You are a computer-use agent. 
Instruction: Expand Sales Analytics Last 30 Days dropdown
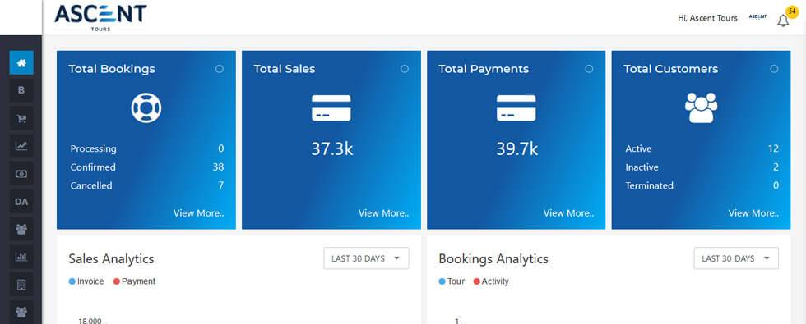[366, 258]
